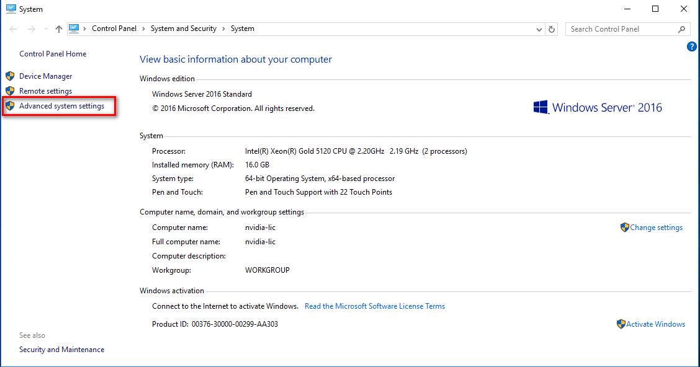Click the Device Manager shield icon
The image size is (700, 367).
click(x=10, y=76)
